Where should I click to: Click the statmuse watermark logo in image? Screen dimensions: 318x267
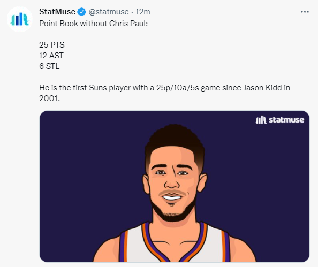(280, 120)
